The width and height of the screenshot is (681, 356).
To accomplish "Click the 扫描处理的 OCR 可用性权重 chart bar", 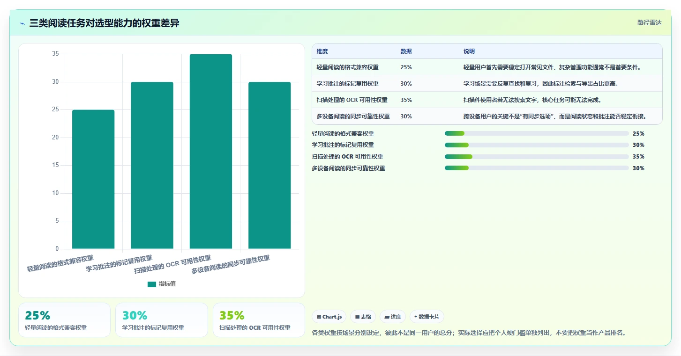I will 210,152.
